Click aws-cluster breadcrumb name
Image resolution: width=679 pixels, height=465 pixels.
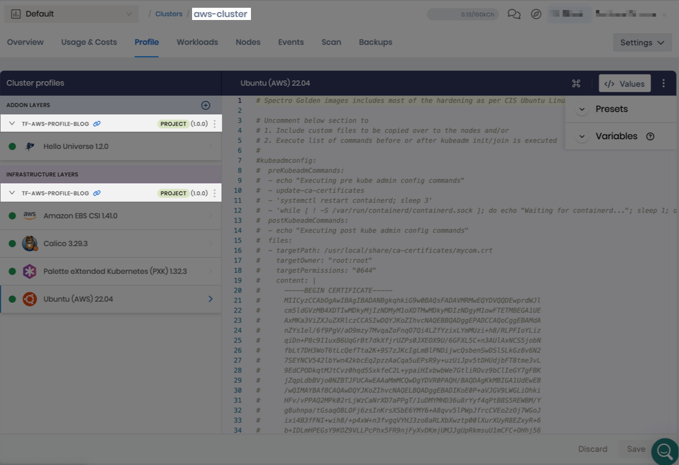tap(221, 14)
